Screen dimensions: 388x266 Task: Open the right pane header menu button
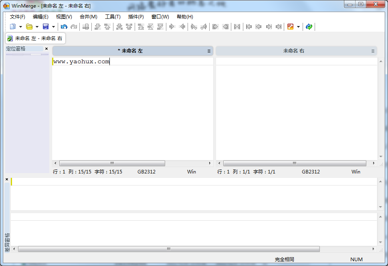click(373, 51)
